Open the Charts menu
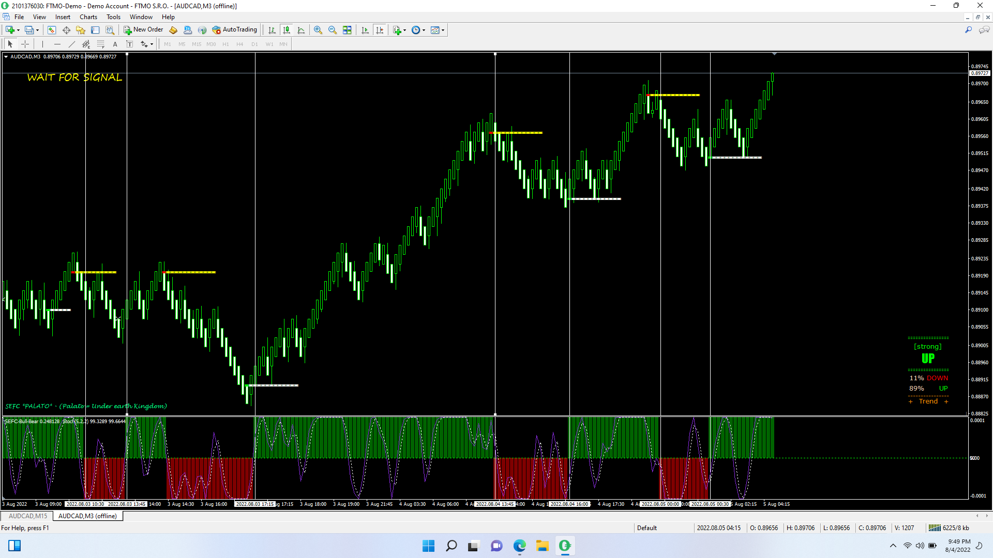993x558 pixels. tap(88, 17)
